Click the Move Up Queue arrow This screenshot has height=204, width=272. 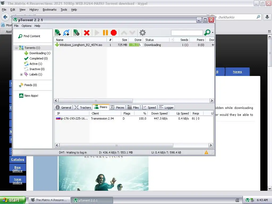click(124, 33)
